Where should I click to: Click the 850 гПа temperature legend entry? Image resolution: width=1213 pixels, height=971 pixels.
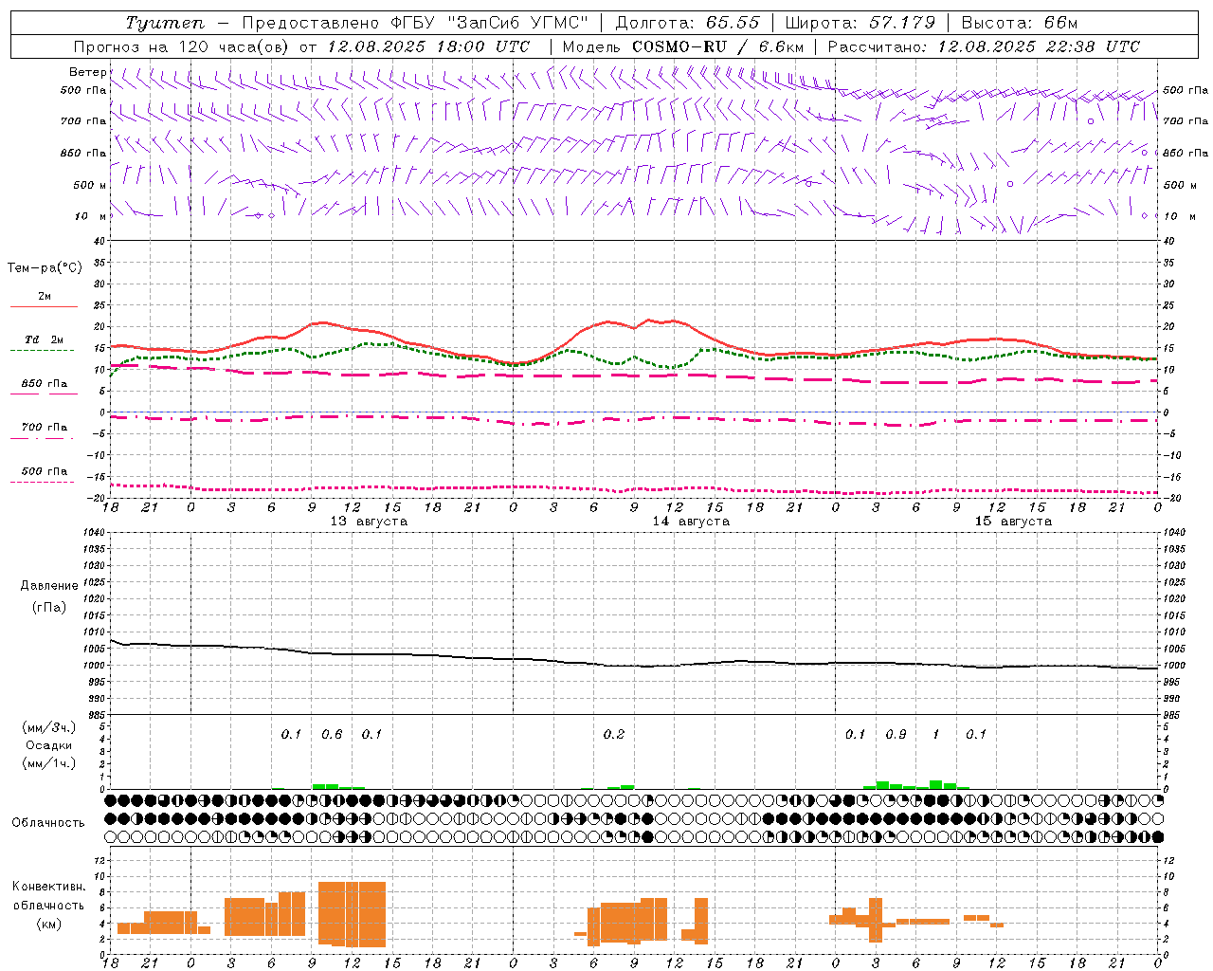pos(44,384)
